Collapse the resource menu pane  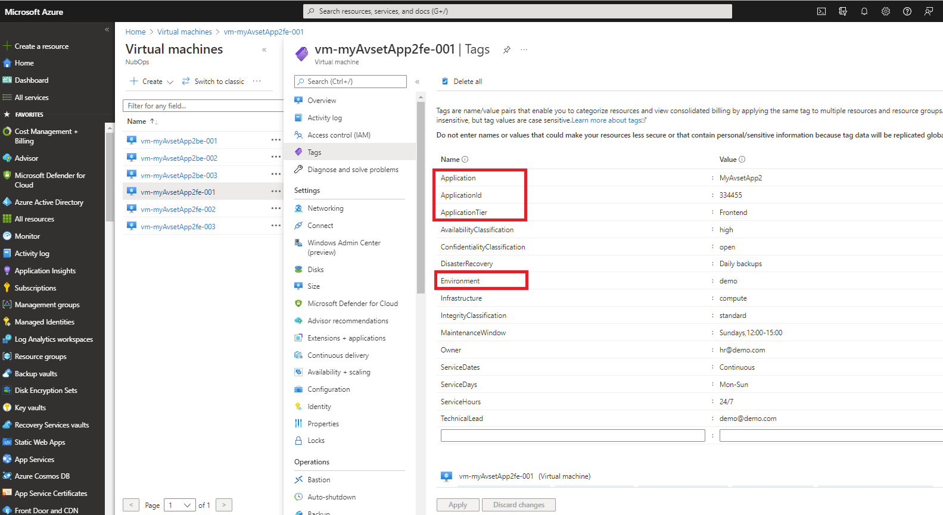click(418, 82)
